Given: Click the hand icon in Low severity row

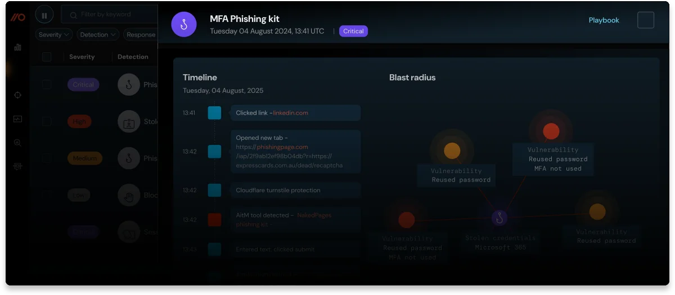Looking at the screenshot, I should pos(129,195).
